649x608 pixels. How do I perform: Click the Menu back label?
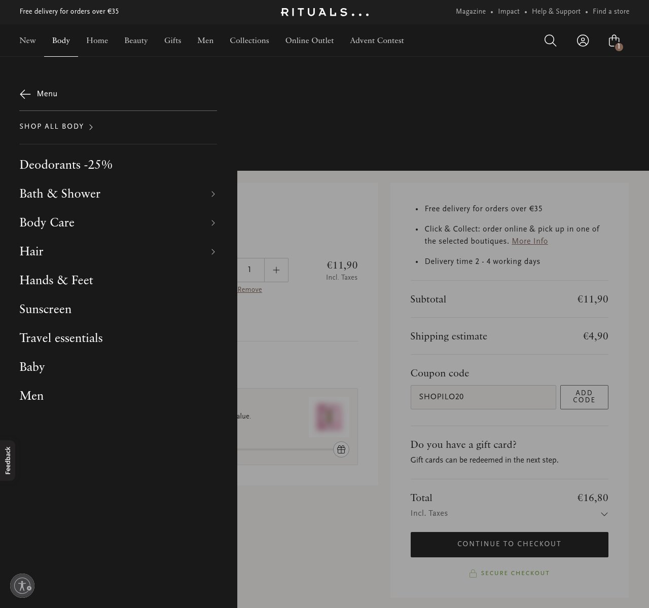[47, 94]
